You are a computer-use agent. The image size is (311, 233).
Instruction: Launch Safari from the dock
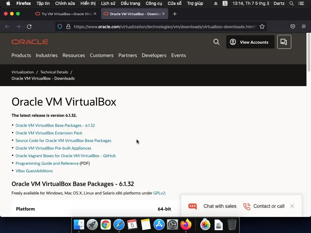click(119, 225)
